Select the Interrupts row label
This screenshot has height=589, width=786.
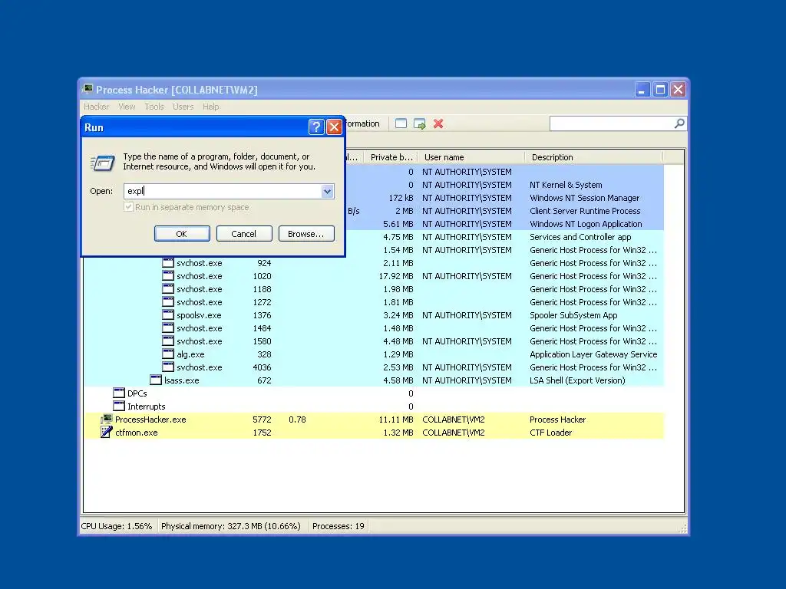[x=147, y=406]
